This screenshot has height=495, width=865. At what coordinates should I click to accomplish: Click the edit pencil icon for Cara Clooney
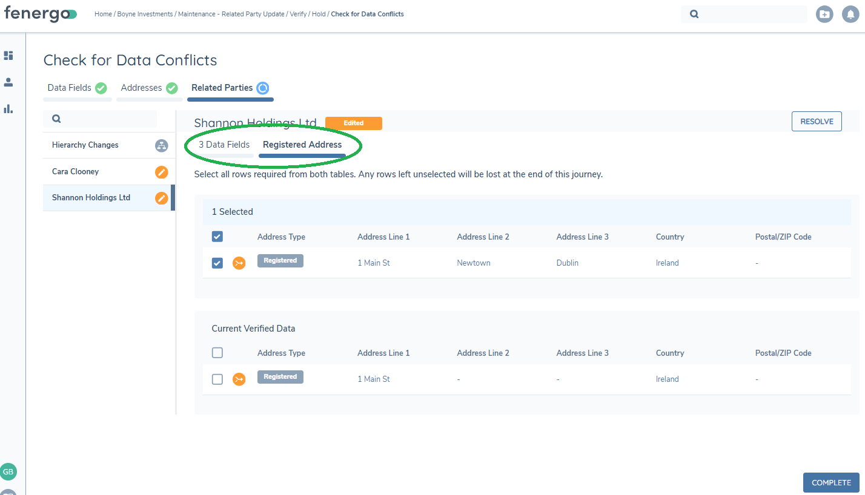[161, 172]
